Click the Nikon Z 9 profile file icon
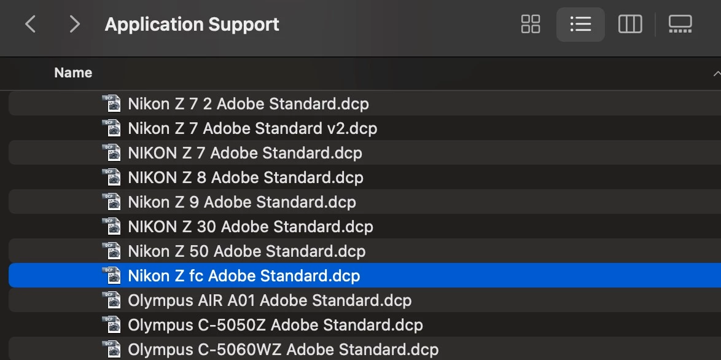The height and width of the screenshot is (360, 721). pos(111,202)
